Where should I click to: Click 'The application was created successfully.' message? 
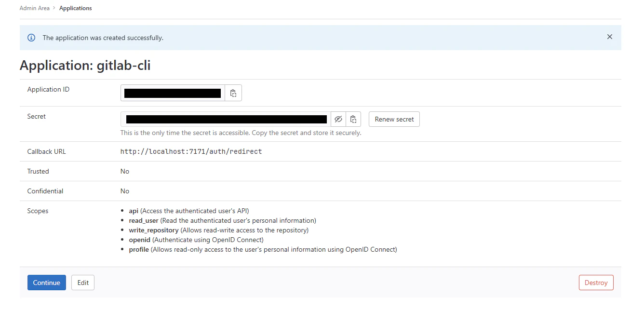point(103,38)
